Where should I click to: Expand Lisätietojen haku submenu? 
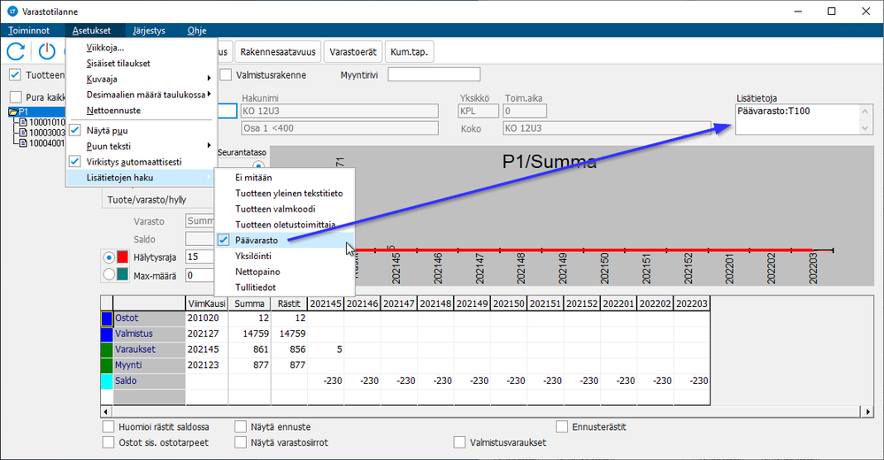(141, 178)
